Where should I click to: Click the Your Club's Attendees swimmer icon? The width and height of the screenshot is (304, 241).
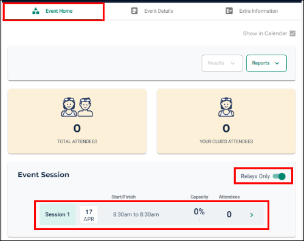pos(226,107)
